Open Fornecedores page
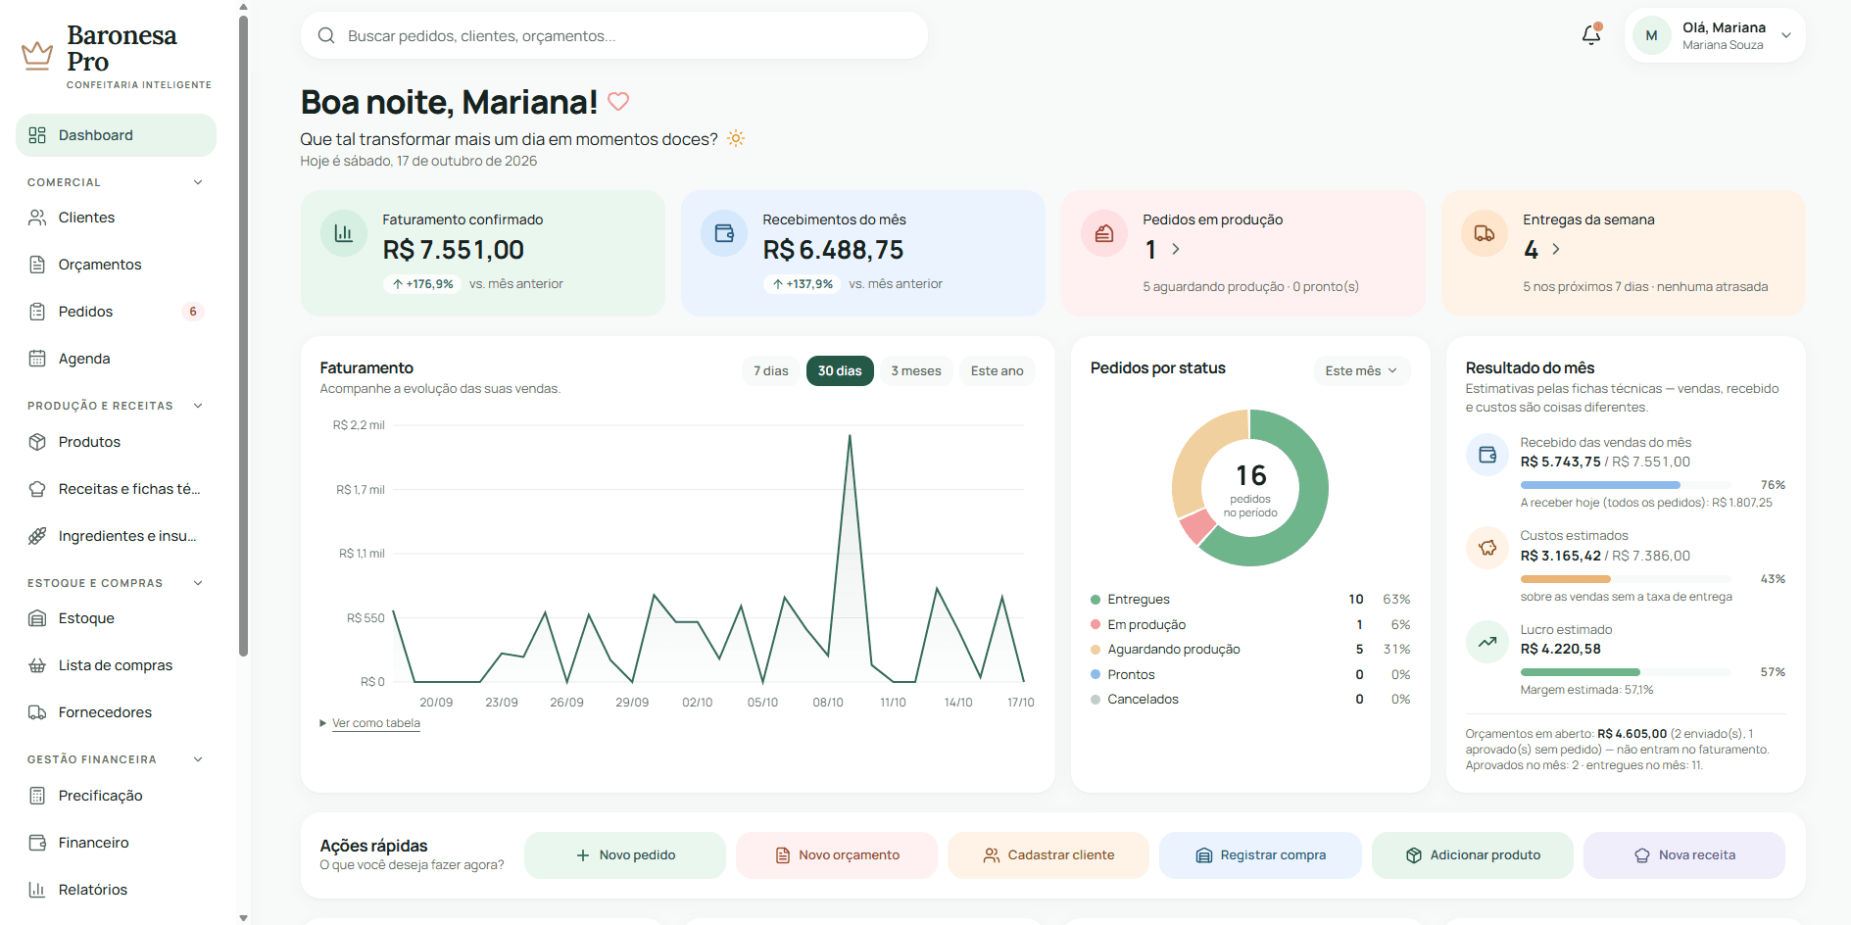 [116, 712]
